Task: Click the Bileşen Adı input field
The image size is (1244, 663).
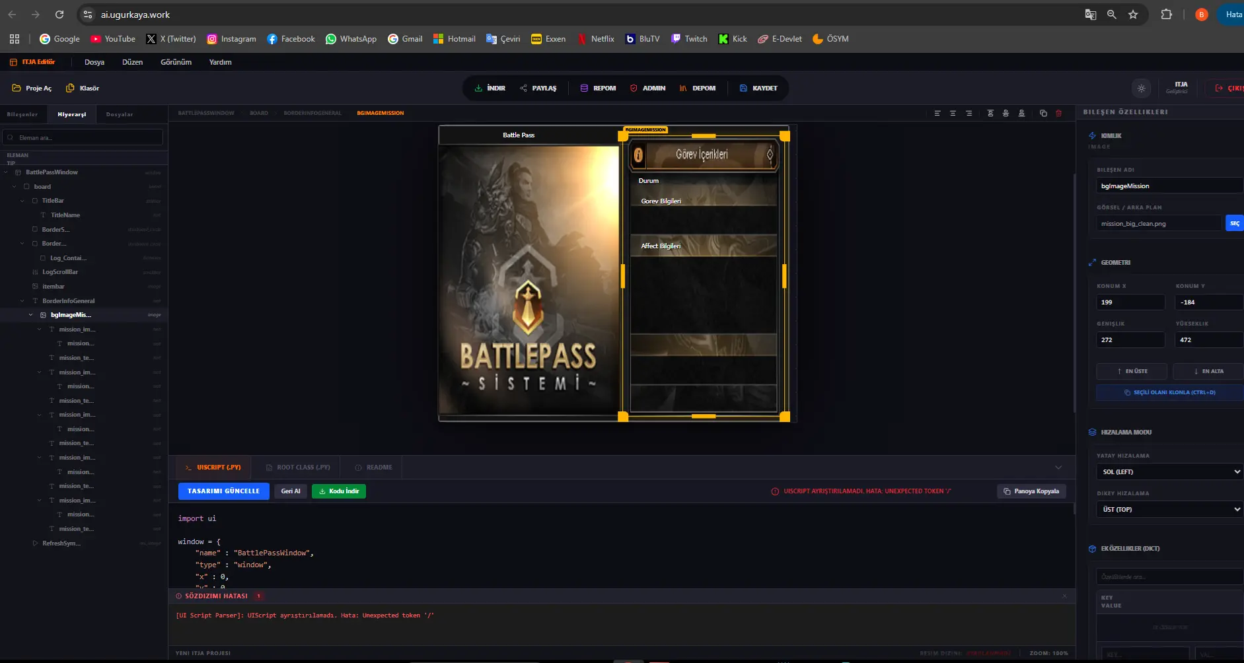Action: point(1169,186)
